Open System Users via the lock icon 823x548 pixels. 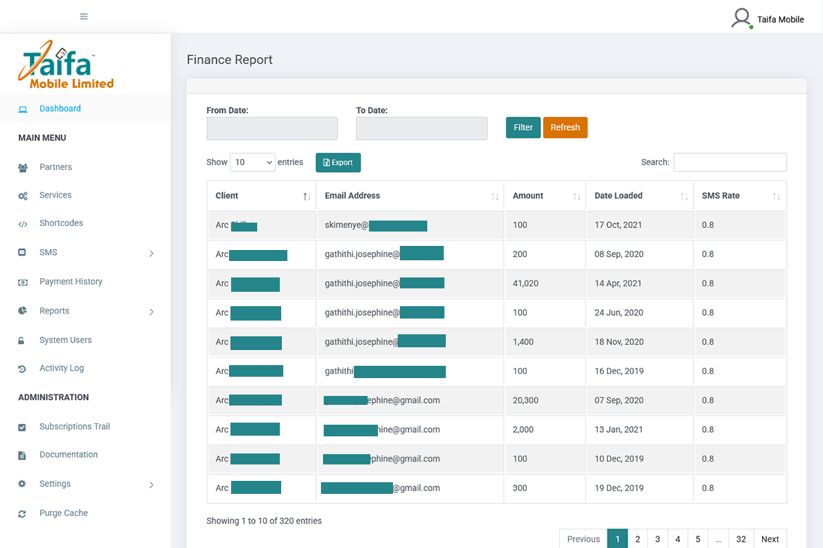tap(24, 340)
